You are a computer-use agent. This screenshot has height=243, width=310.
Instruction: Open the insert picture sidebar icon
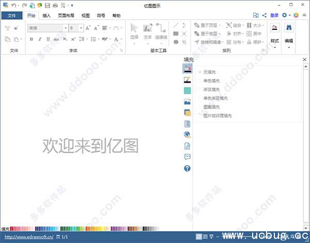pos(187,102)
